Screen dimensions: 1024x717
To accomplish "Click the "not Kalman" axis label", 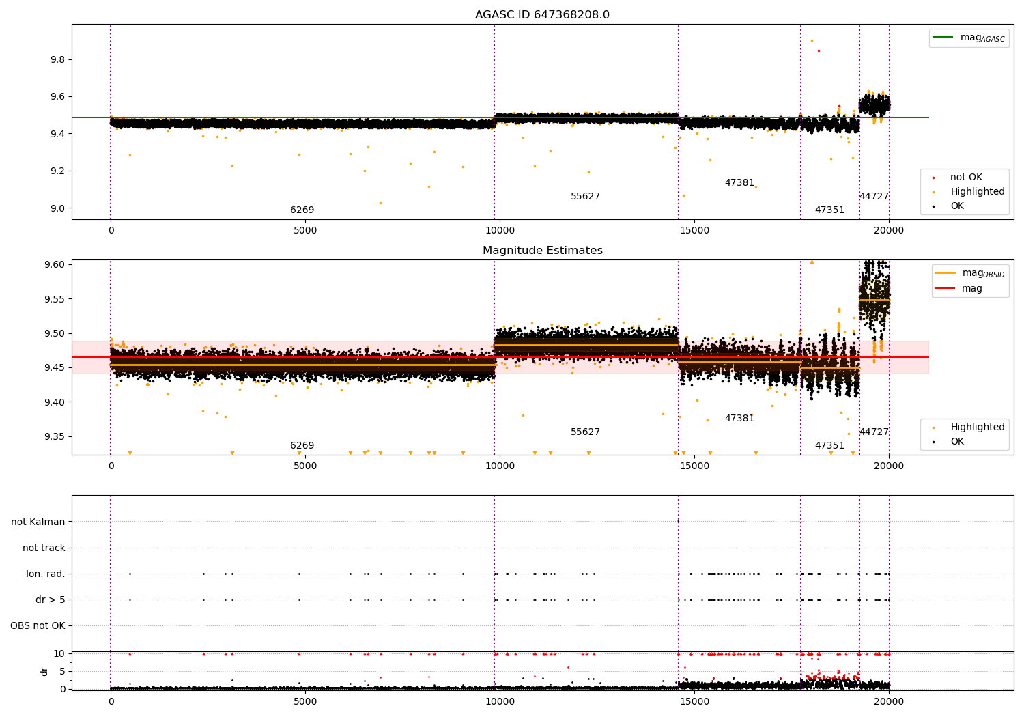I will [38, 522].
